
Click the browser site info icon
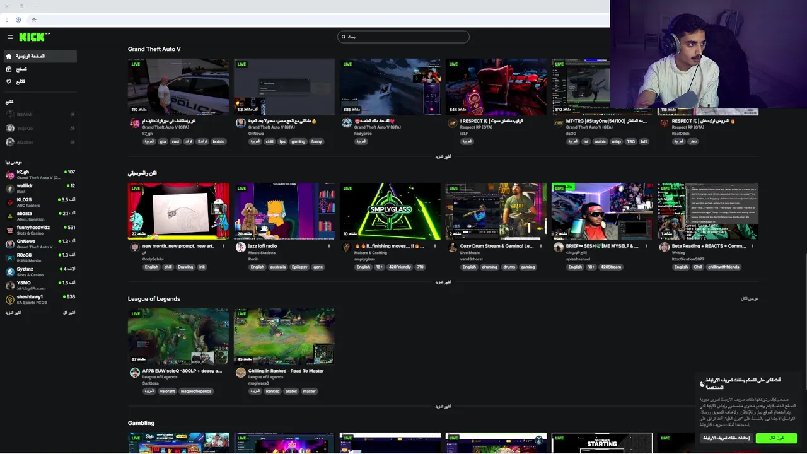[18, 20]
